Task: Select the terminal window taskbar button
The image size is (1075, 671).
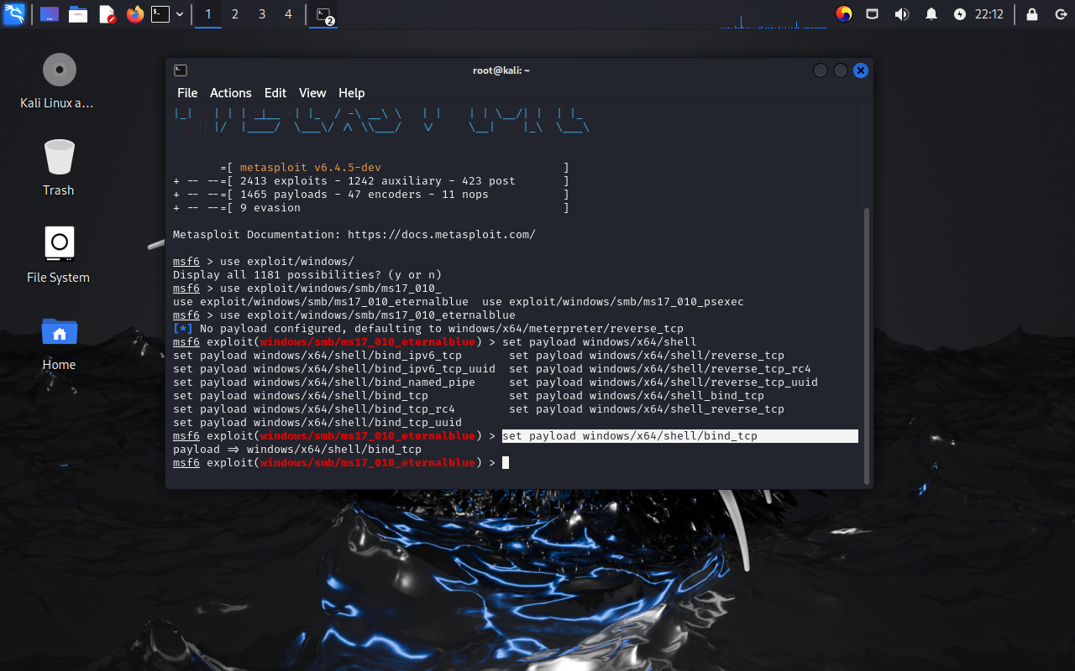Action: [x=324, y=14]
